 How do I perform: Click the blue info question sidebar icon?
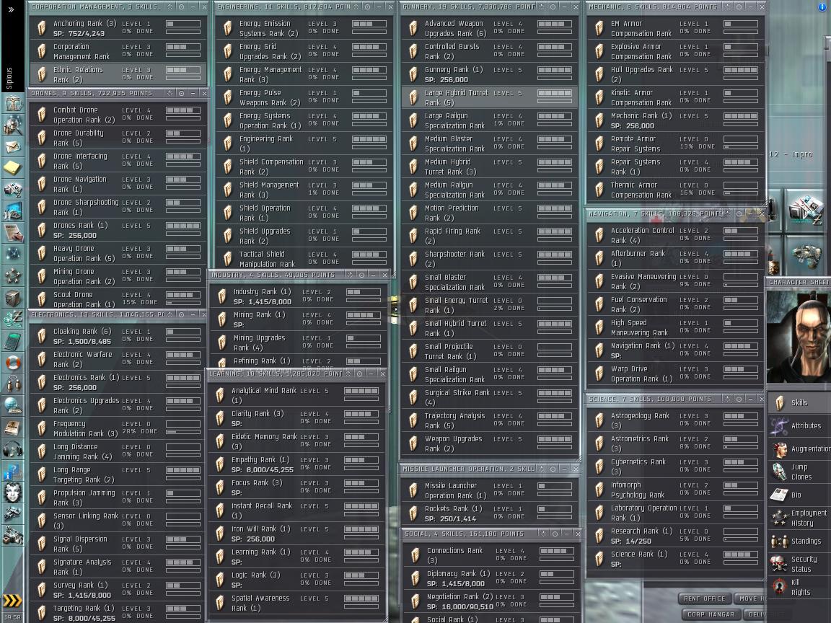13,471
